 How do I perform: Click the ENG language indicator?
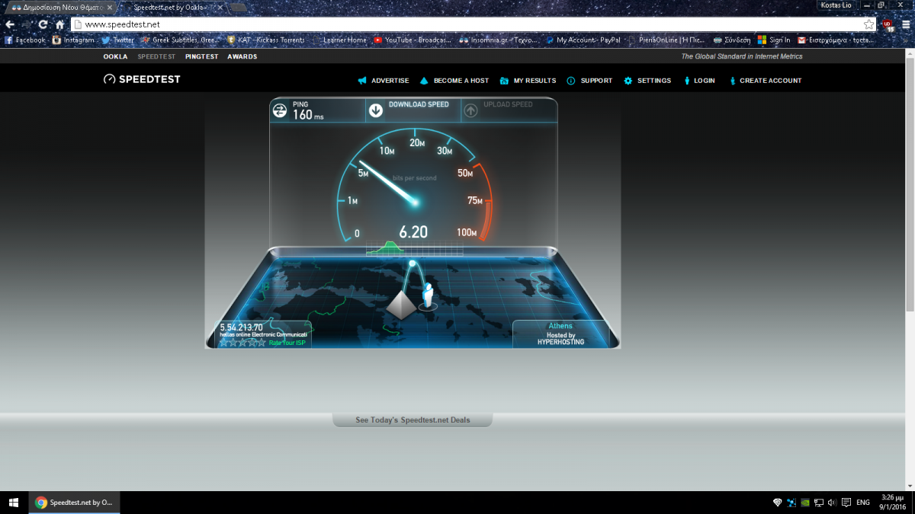[x=863, y=503]
